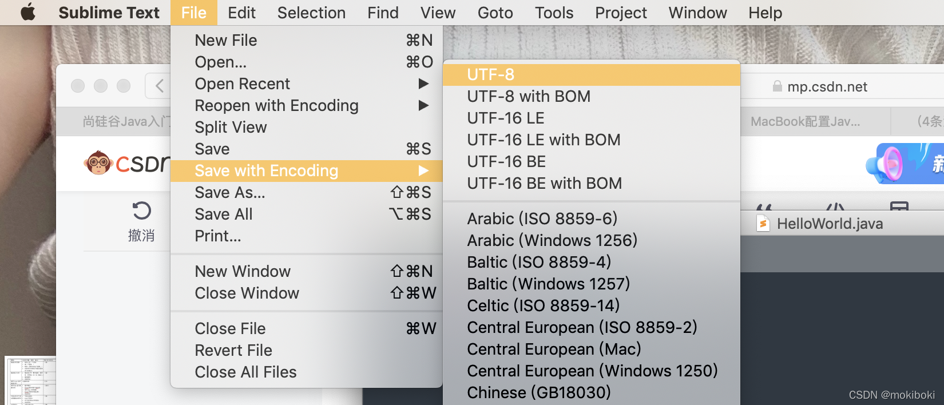Choose Print... menu item
The height and width of the screenshot is (405, 944).
(x=307, y=236)
